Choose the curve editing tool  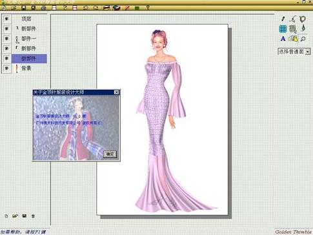[292, 19]
